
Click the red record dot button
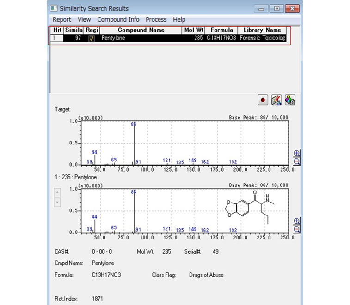(x=263, y=100)
